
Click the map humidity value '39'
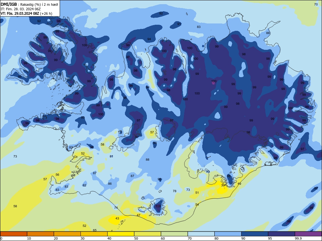click(223, 185)
